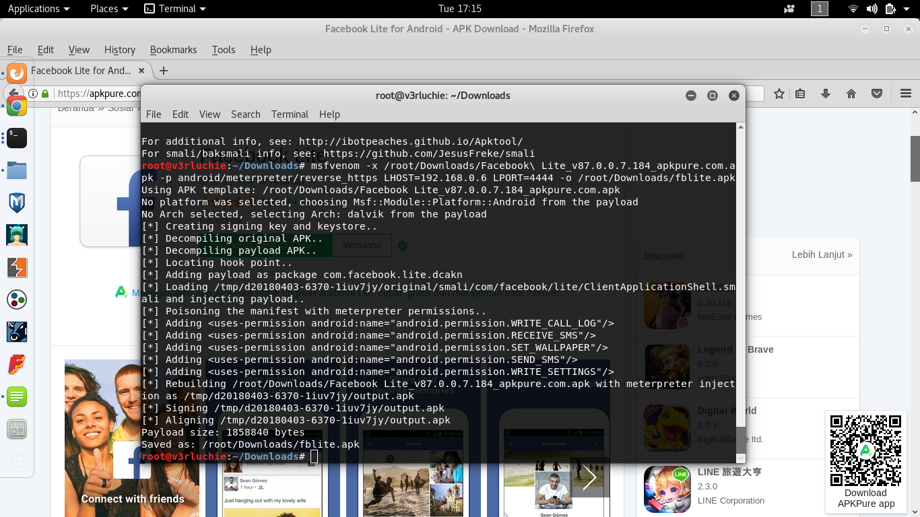
Task: Open the terminal window's Terminal menu
Action: tap(290, 114)
